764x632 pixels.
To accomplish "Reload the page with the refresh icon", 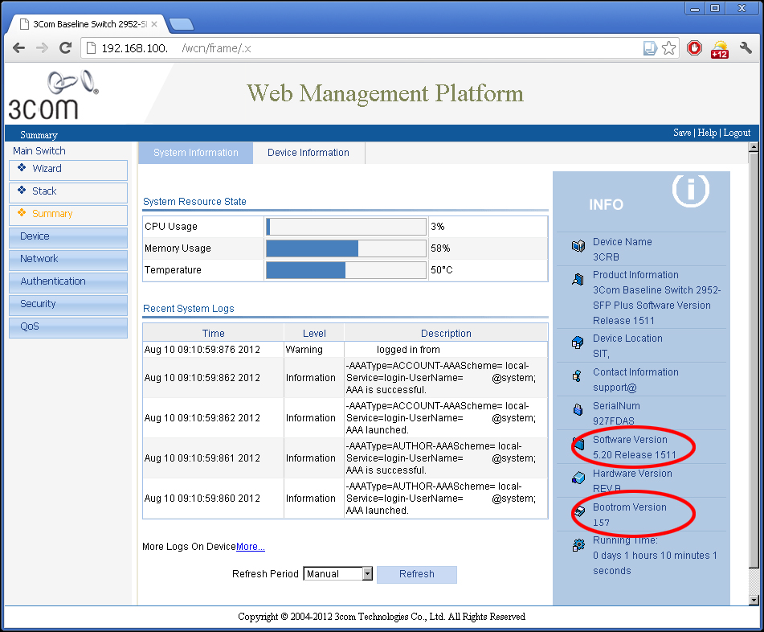I will tap(65, 47).
